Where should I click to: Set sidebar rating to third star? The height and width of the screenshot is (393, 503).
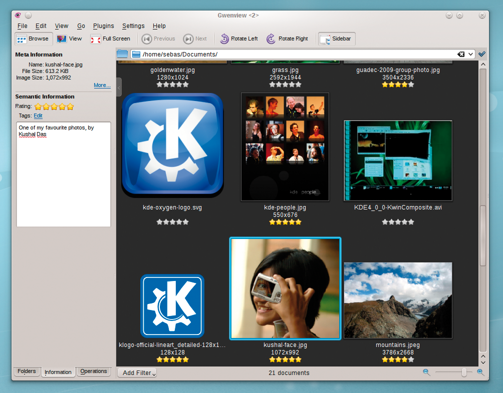[x=54, y=106]
